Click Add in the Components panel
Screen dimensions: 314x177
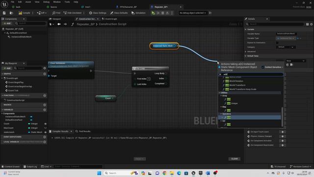(7, 24)
